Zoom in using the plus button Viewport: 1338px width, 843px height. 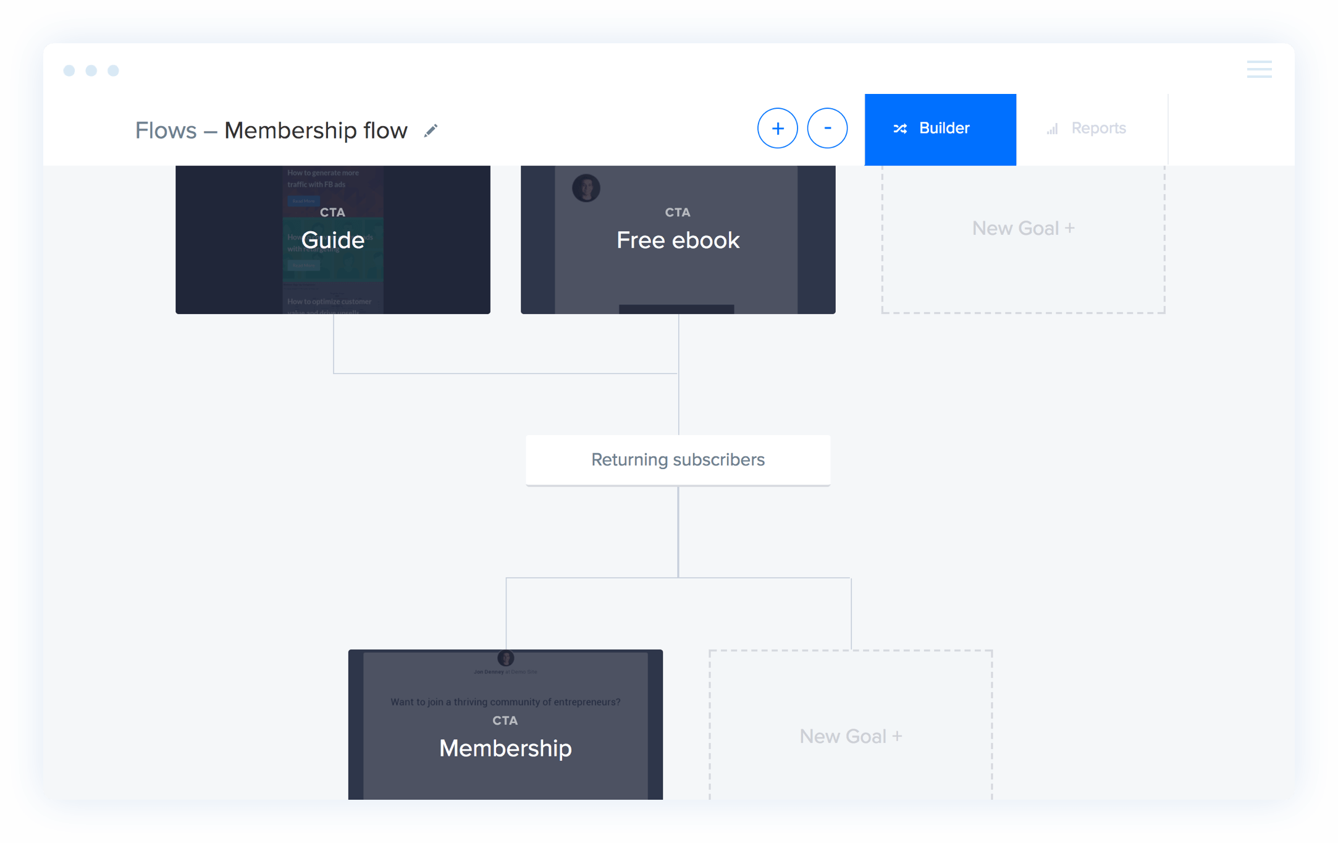(x=778, y=128)
